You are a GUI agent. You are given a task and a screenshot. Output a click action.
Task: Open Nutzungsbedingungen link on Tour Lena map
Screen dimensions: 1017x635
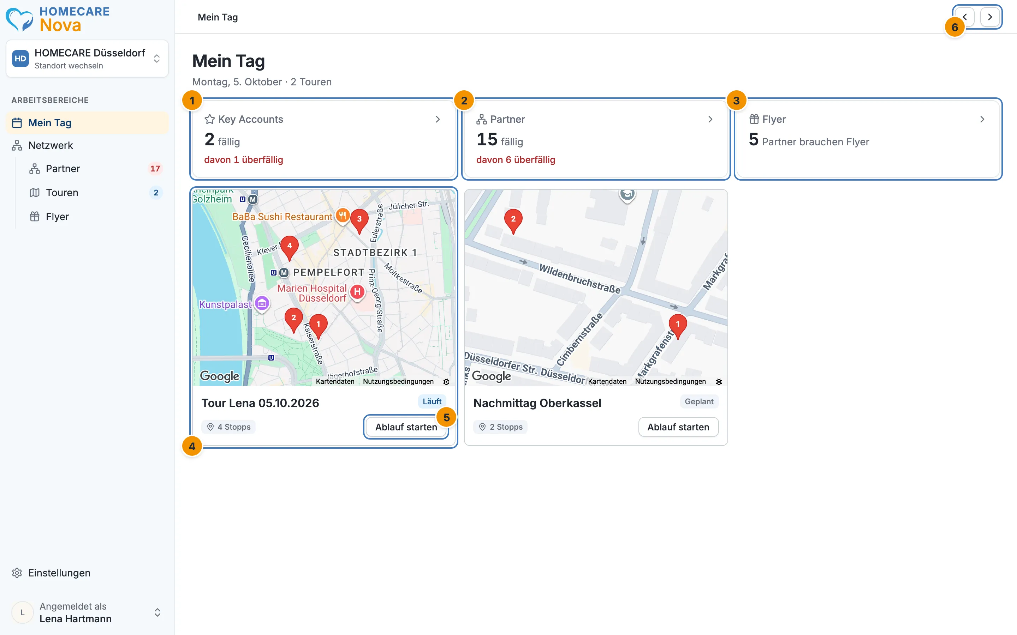[x=398, y=381]
